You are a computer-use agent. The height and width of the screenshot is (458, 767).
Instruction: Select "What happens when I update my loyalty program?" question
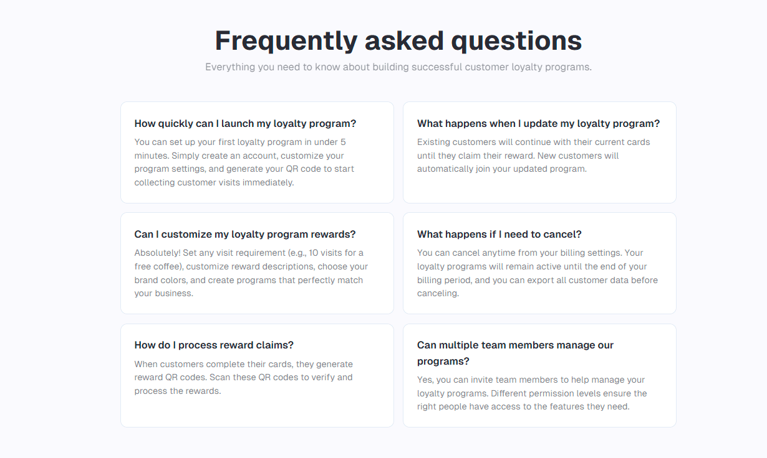coord(538,123)
